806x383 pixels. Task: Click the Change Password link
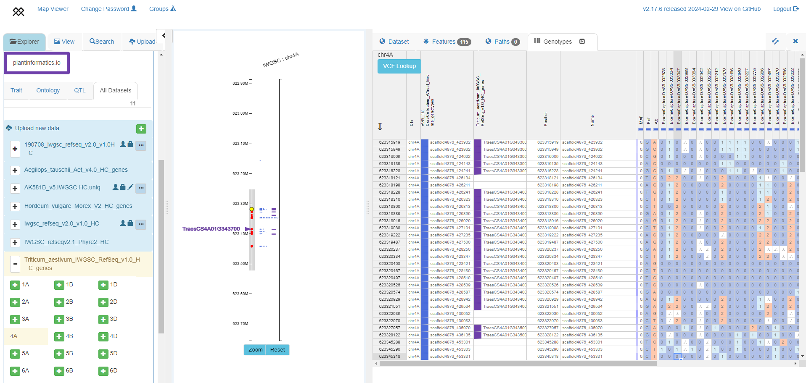tap(109, 9)
